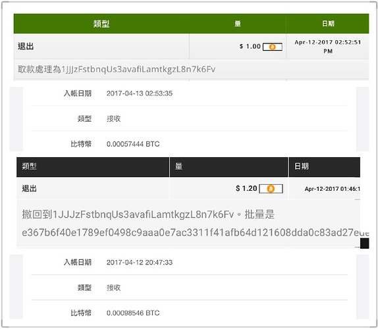Click the Bitcoin icon beside $ 1.20
Image resolution: width=378 pixels, height=329 pixels.
(x=271, y=189)
